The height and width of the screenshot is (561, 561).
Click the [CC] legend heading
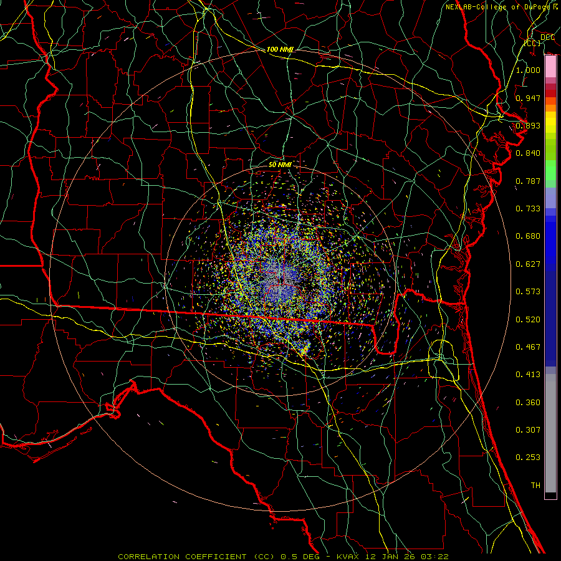pyautogui.click(x=532, y=43)
